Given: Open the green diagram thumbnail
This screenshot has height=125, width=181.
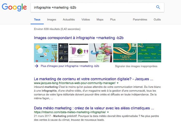Looking at the screenshot, I should point(149,53).
